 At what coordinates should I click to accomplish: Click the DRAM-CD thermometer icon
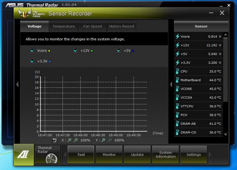click(177, 132)
